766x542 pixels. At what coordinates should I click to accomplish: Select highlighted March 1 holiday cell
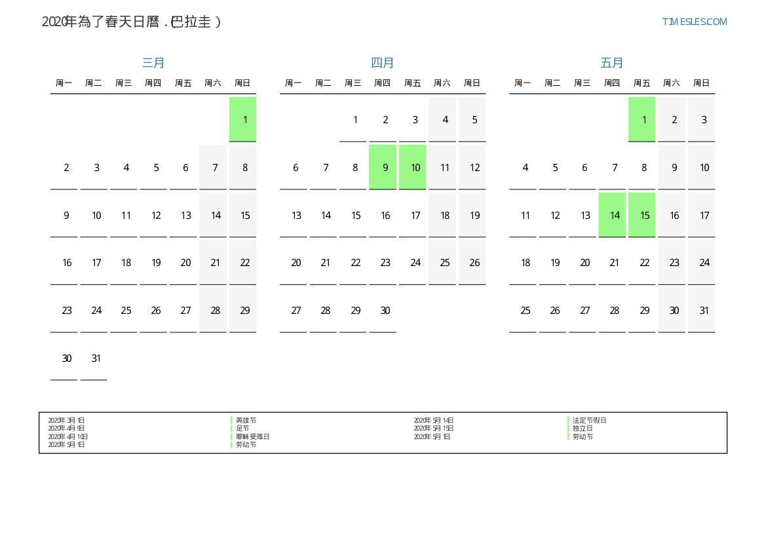click(x=243, y=119)
